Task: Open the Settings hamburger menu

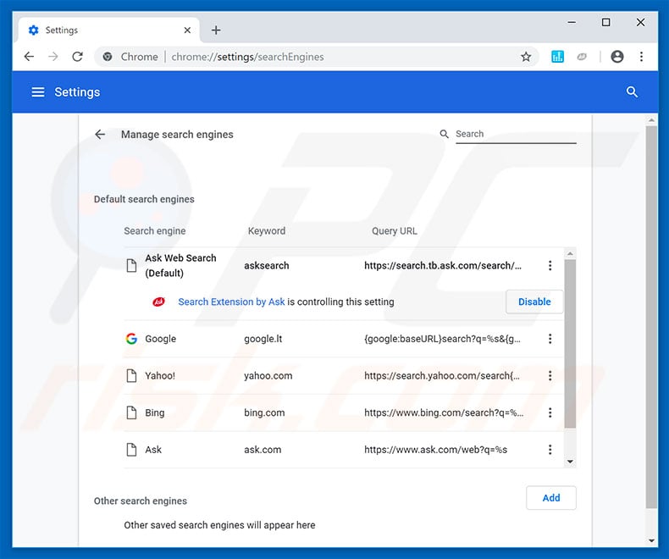Action: click(x=38, y=92)
